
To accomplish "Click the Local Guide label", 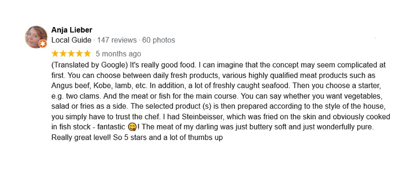I will point(71,40).
